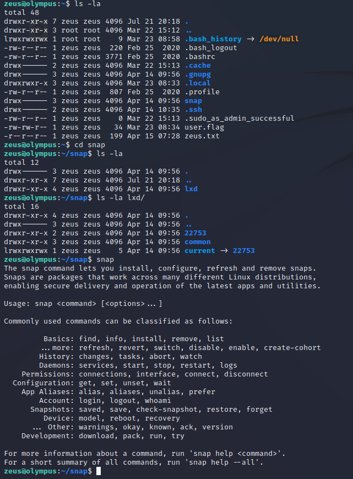Click the .local directory name
353x479 pixels.
198,83
